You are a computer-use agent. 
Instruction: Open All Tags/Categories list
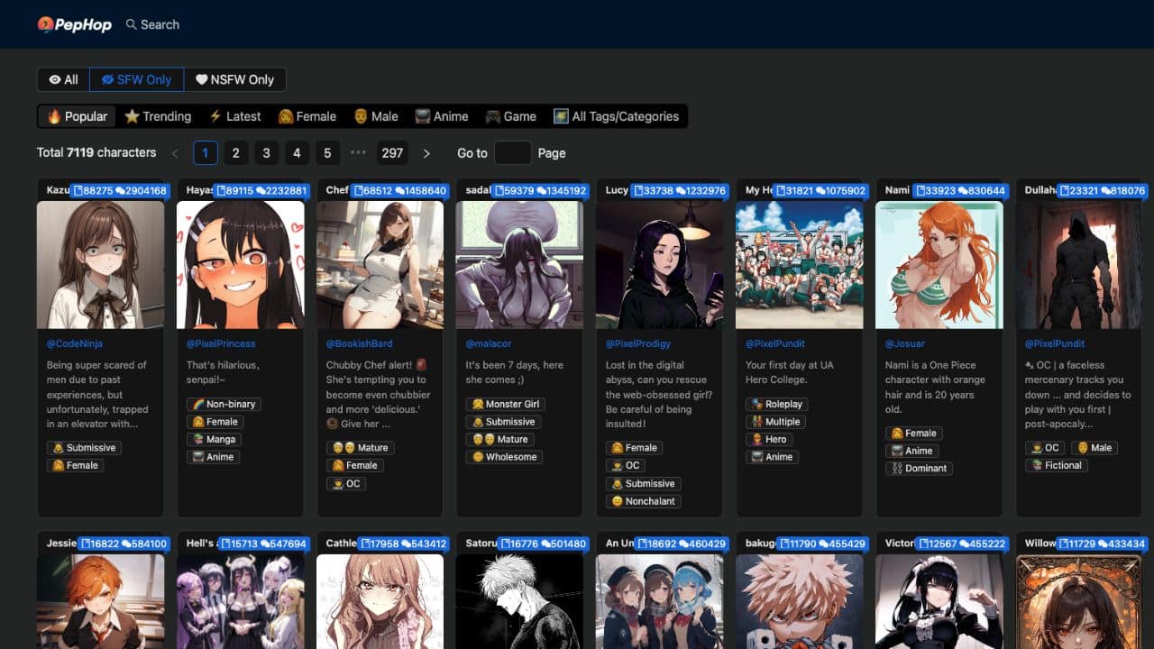tap(616, 116)
